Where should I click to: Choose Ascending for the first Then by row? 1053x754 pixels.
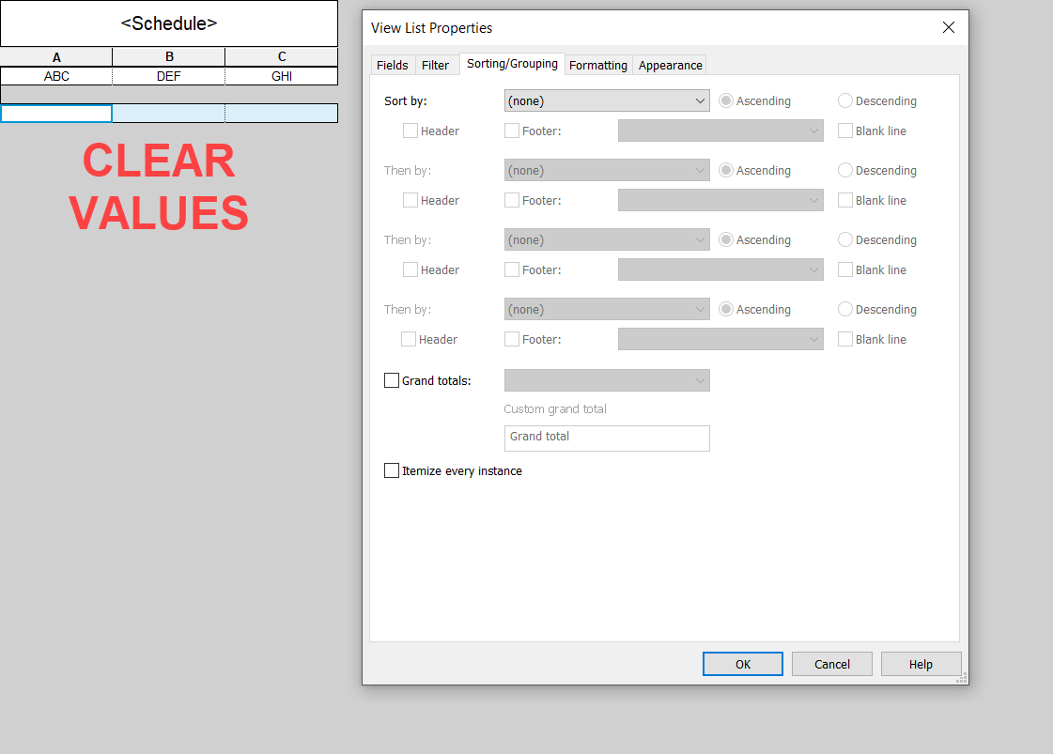click(725, 170)
